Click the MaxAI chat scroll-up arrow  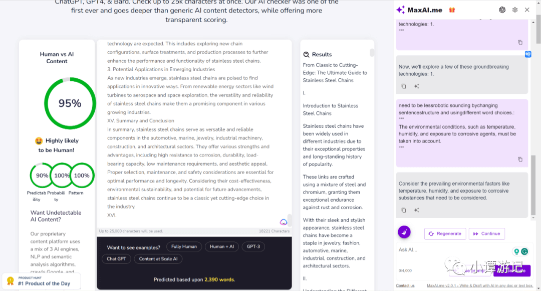tap(533, 23)
